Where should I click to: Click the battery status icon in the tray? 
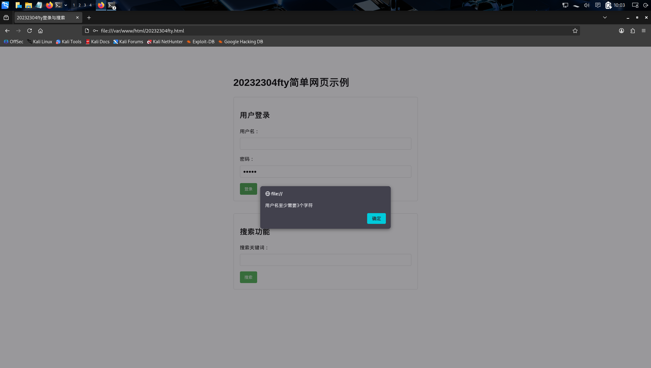click(x=608, y=5)
